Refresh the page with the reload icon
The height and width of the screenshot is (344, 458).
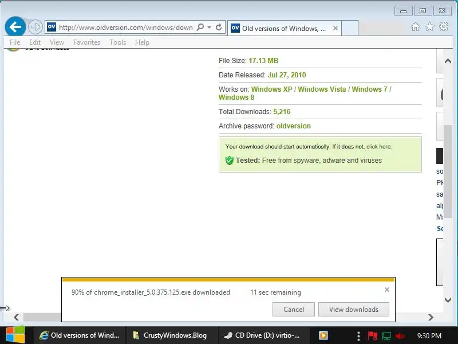pyautogui.click(x=219, y=27)
